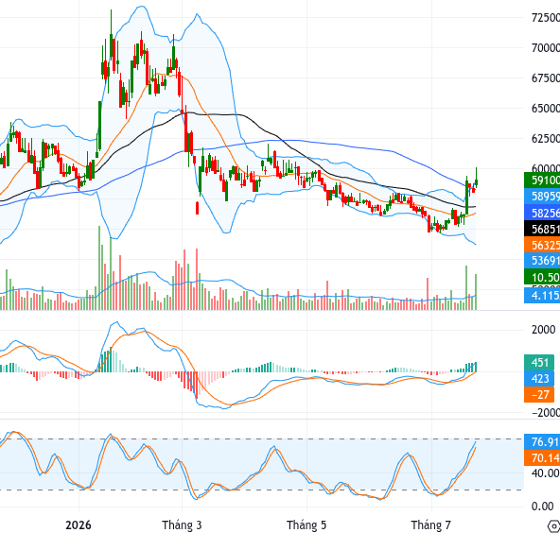The width and height of the screenshot is (560, 533).
Task: Click the 2000 MACD scale value
Action: pyautogui.click(x=543, y=330)
